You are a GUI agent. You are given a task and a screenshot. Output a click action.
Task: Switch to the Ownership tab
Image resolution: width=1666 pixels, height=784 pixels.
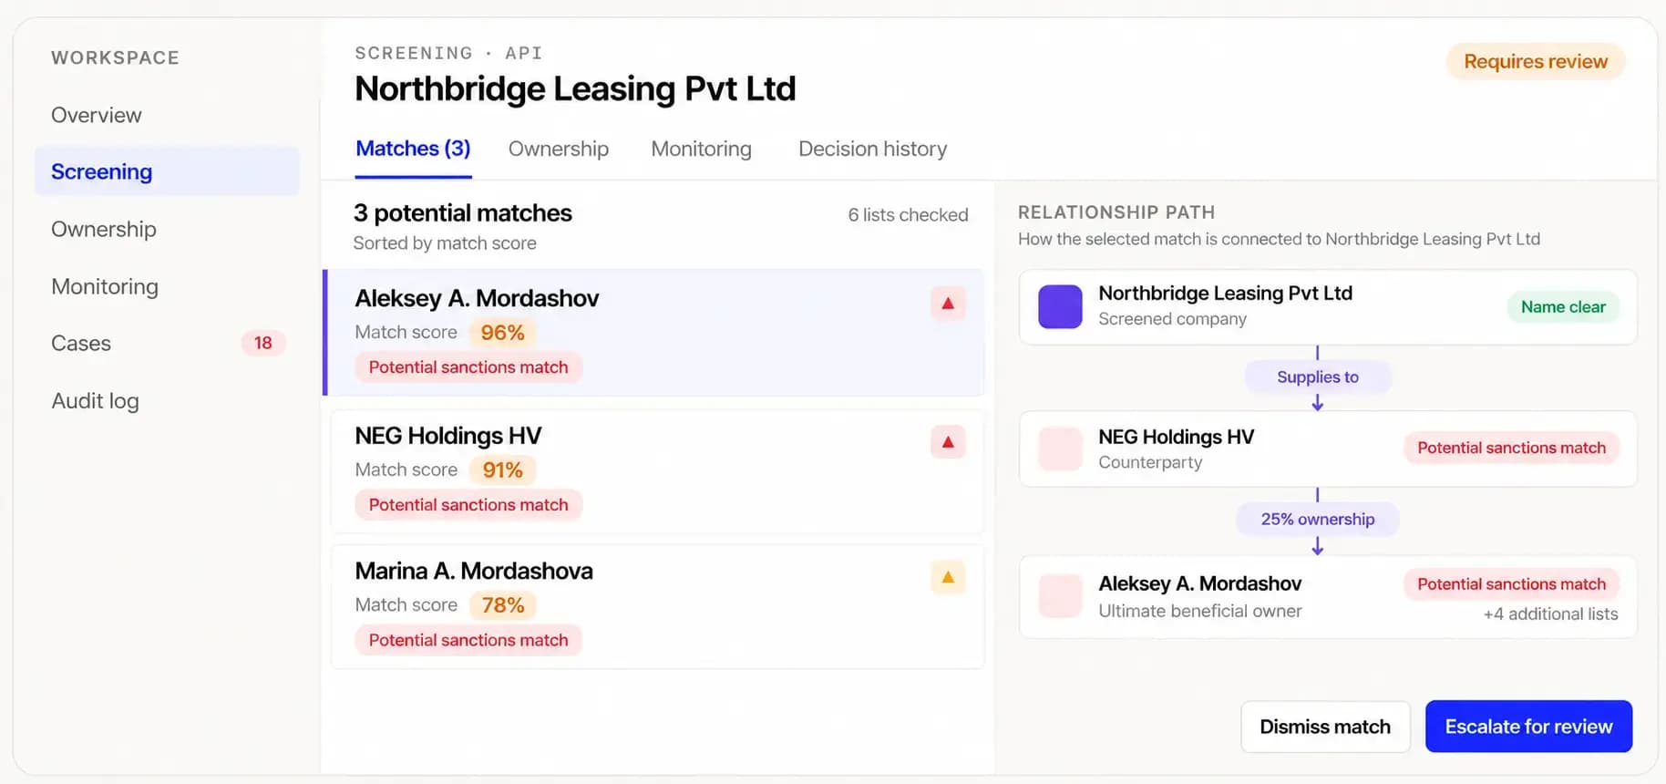point(559,150)
